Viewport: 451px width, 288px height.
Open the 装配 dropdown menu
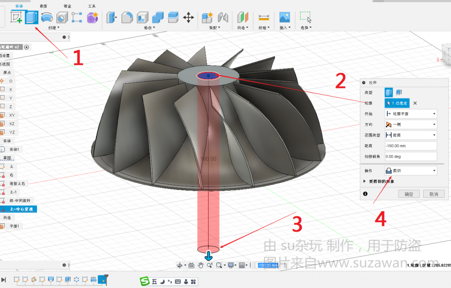click(214, 28)
